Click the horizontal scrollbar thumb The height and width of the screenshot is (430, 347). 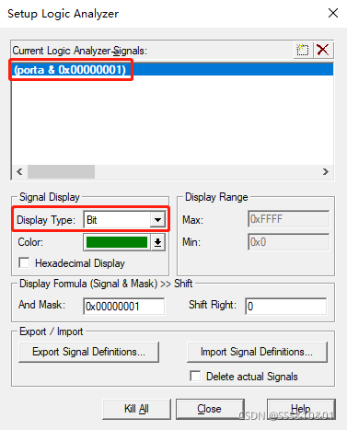61,171
